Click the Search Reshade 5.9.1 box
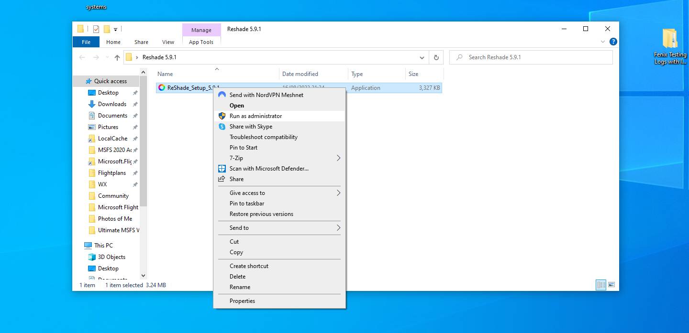This screenshot has height=333, width=689. coord(531,57)
